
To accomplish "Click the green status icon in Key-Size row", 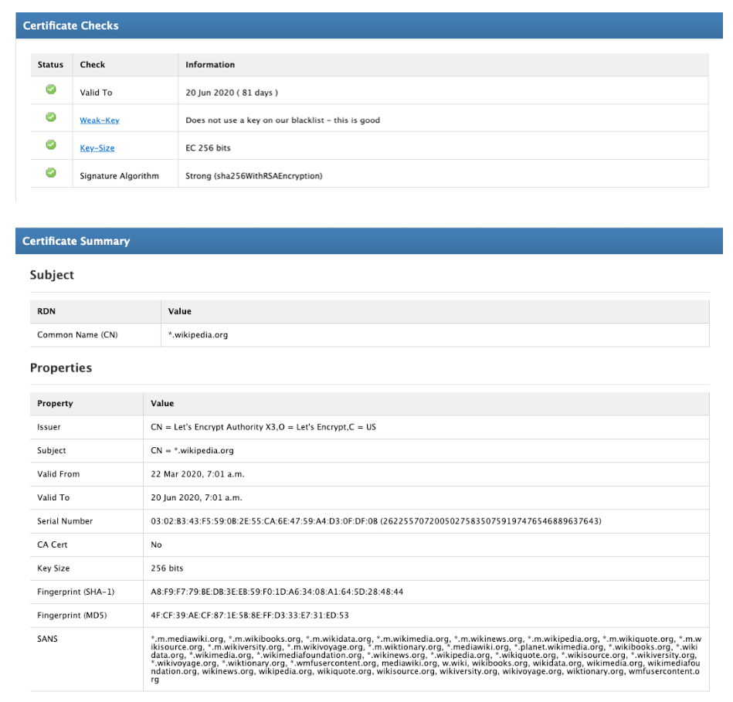I will 51,145.
